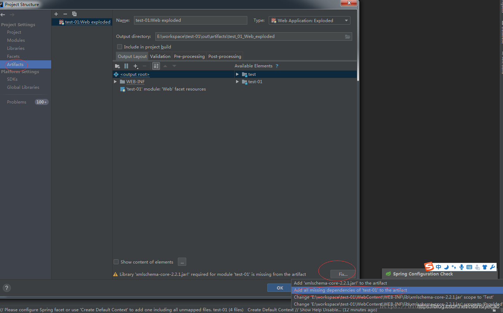
Task: Toggle the Sogou punctuation mode
Action: point(454,267)
